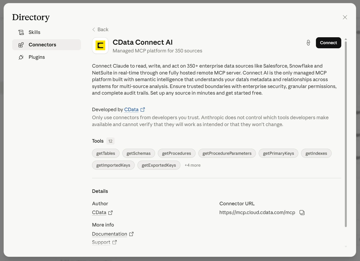Click the tools count badge 12
This screenshot has width=360, height=261.
(x=110, y=141)
